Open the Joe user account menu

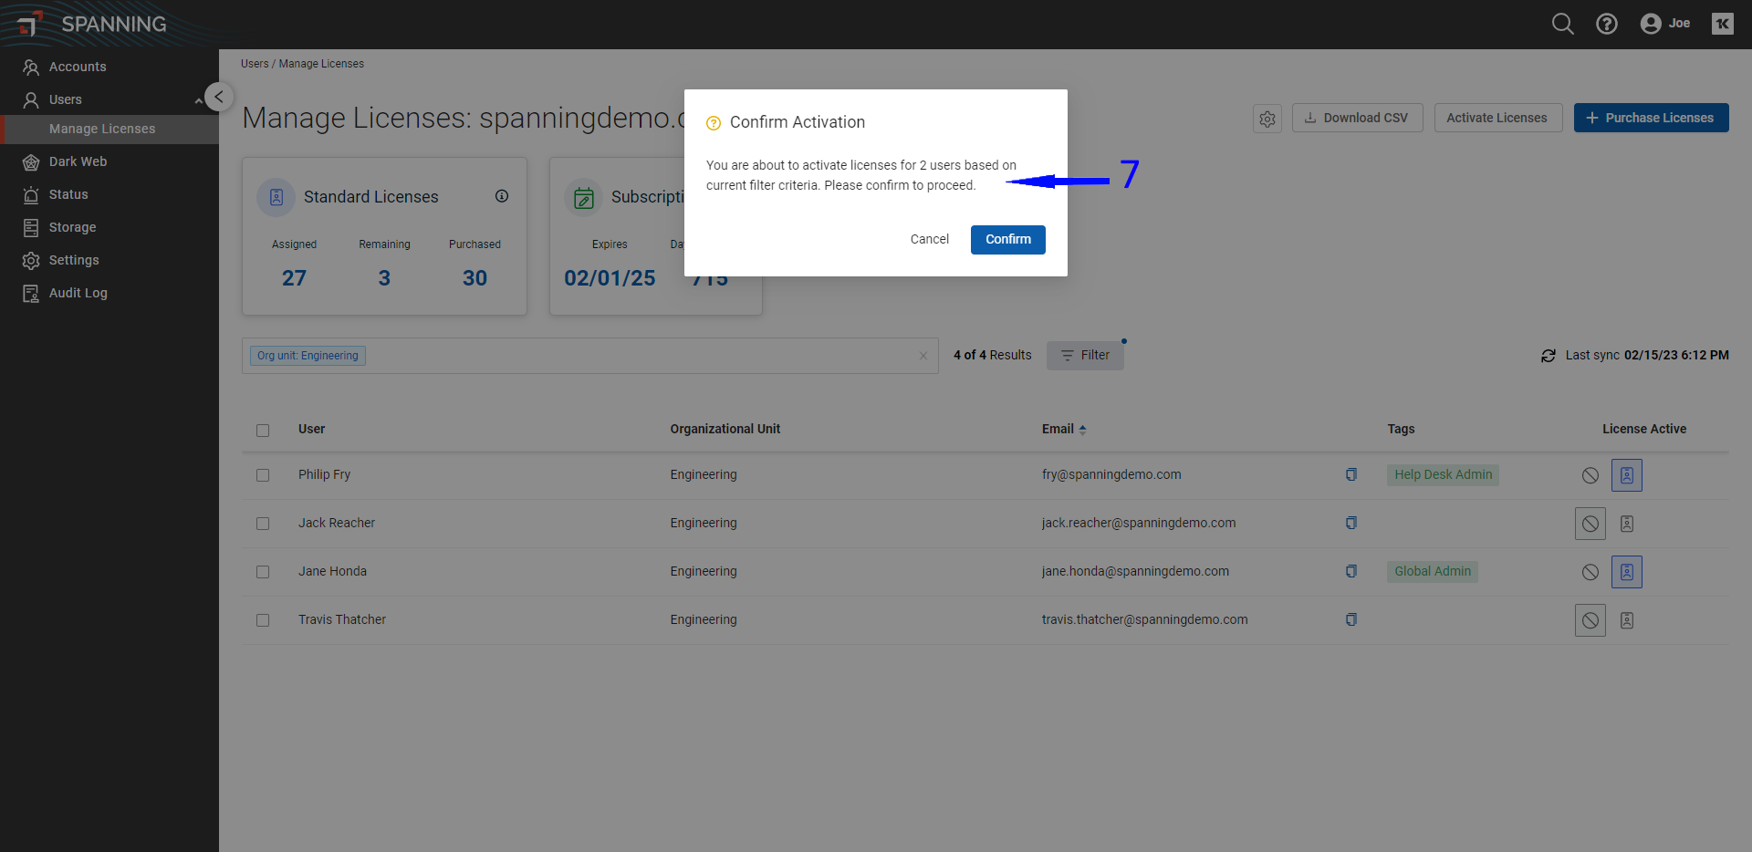coord(1665,24)
